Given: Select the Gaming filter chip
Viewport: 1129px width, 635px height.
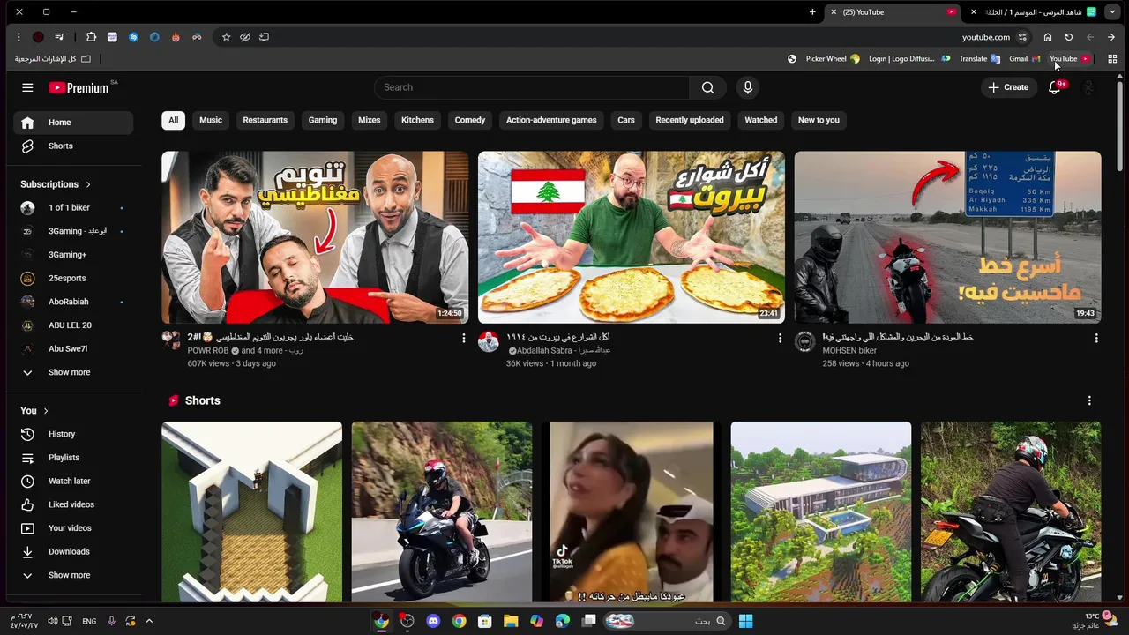Looking at the screenshot, I should tap(323, 120).
